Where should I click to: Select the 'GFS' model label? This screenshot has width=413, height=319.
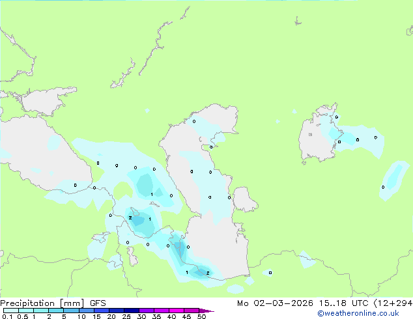pyautogui.click(x=98, y=303)
